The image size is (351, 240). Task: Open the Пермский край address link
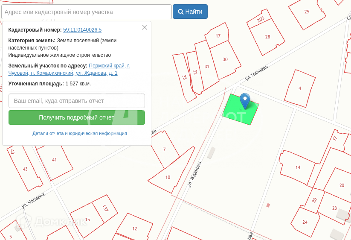[x=69, y=69]
